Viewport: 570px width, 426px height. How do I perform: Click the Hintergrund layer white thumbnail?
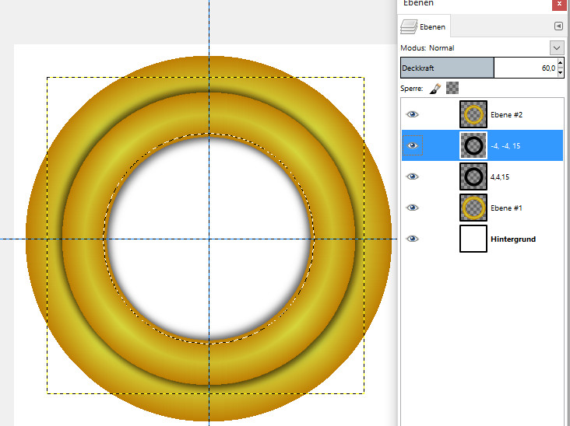[x=473, y=239]
